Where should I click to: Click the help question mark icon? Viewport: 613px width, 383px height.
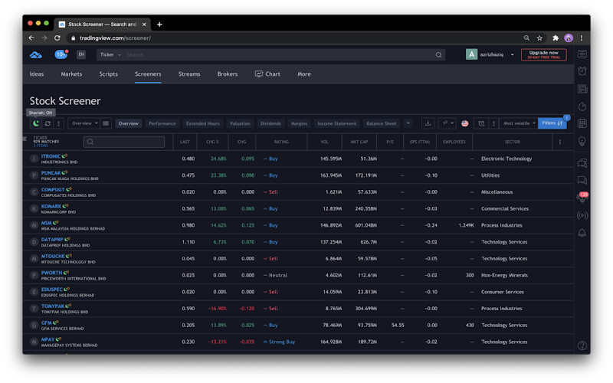pos(582,345)
